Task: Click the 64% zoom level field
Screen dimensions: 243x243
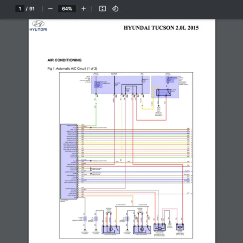Action: [67, 9]
